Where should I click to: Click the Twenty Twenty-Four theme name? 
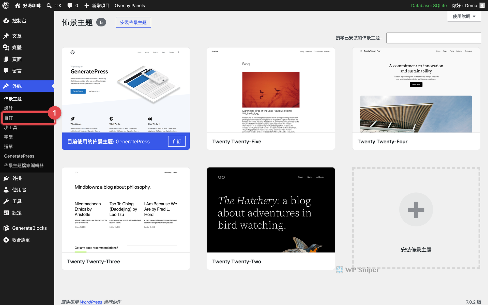(382, 142)
